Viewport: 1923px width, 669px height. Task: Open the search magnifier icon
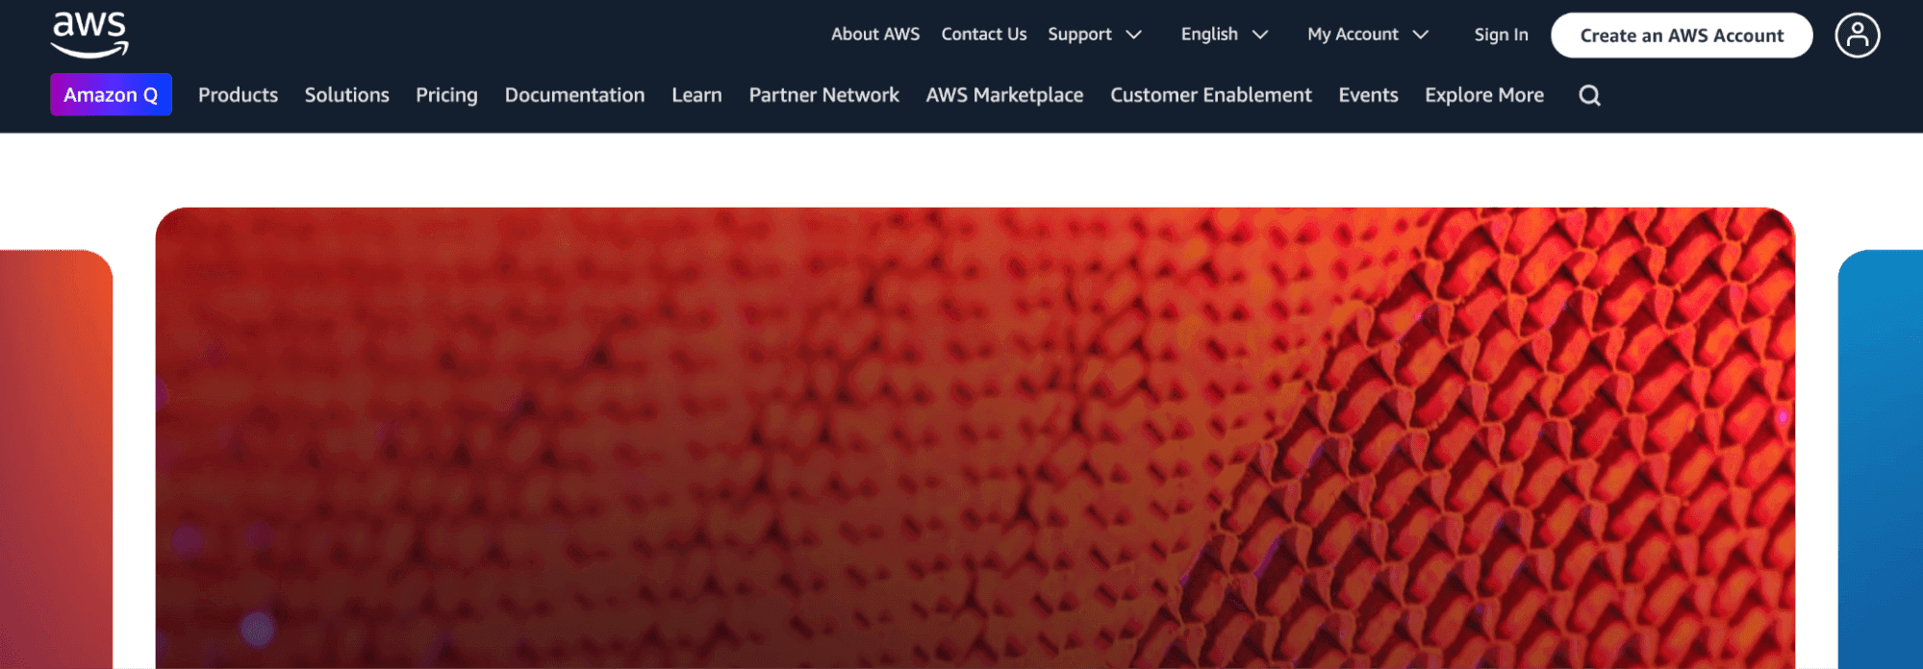point(1589,95)
